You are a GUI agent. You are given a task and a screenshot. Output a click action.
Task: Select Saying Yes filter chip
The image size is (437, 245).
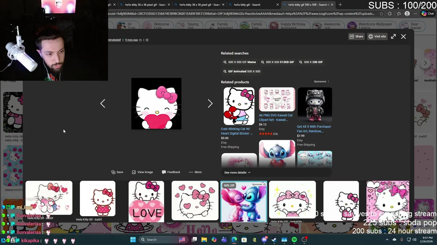(x=189, y=26)
